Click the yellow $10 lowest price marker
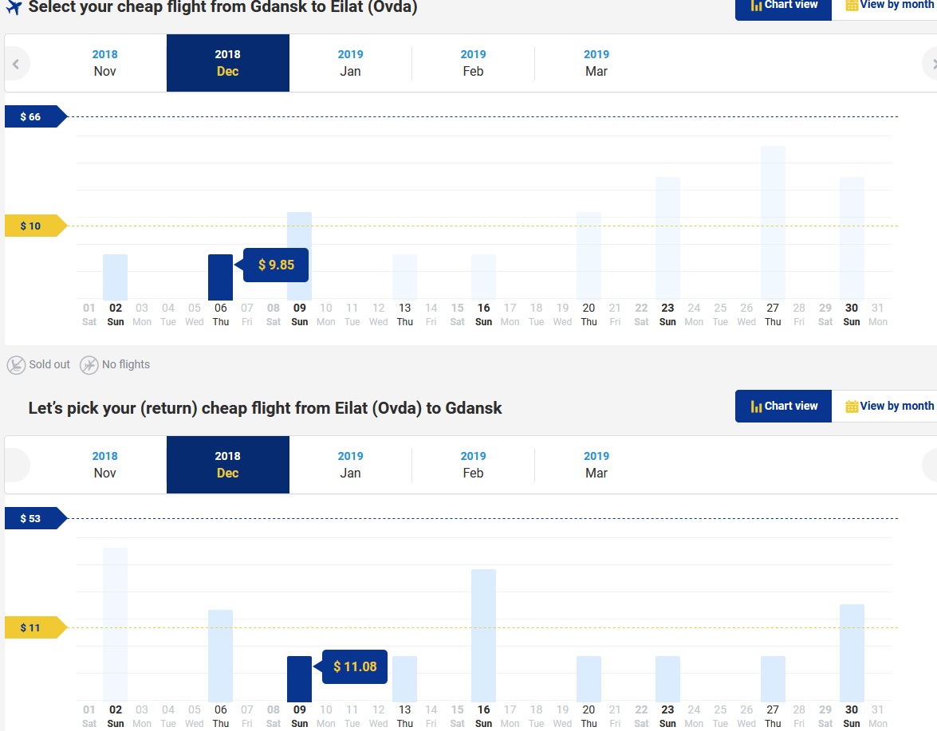This screenshot has width=937, height=731. (36, 226)
